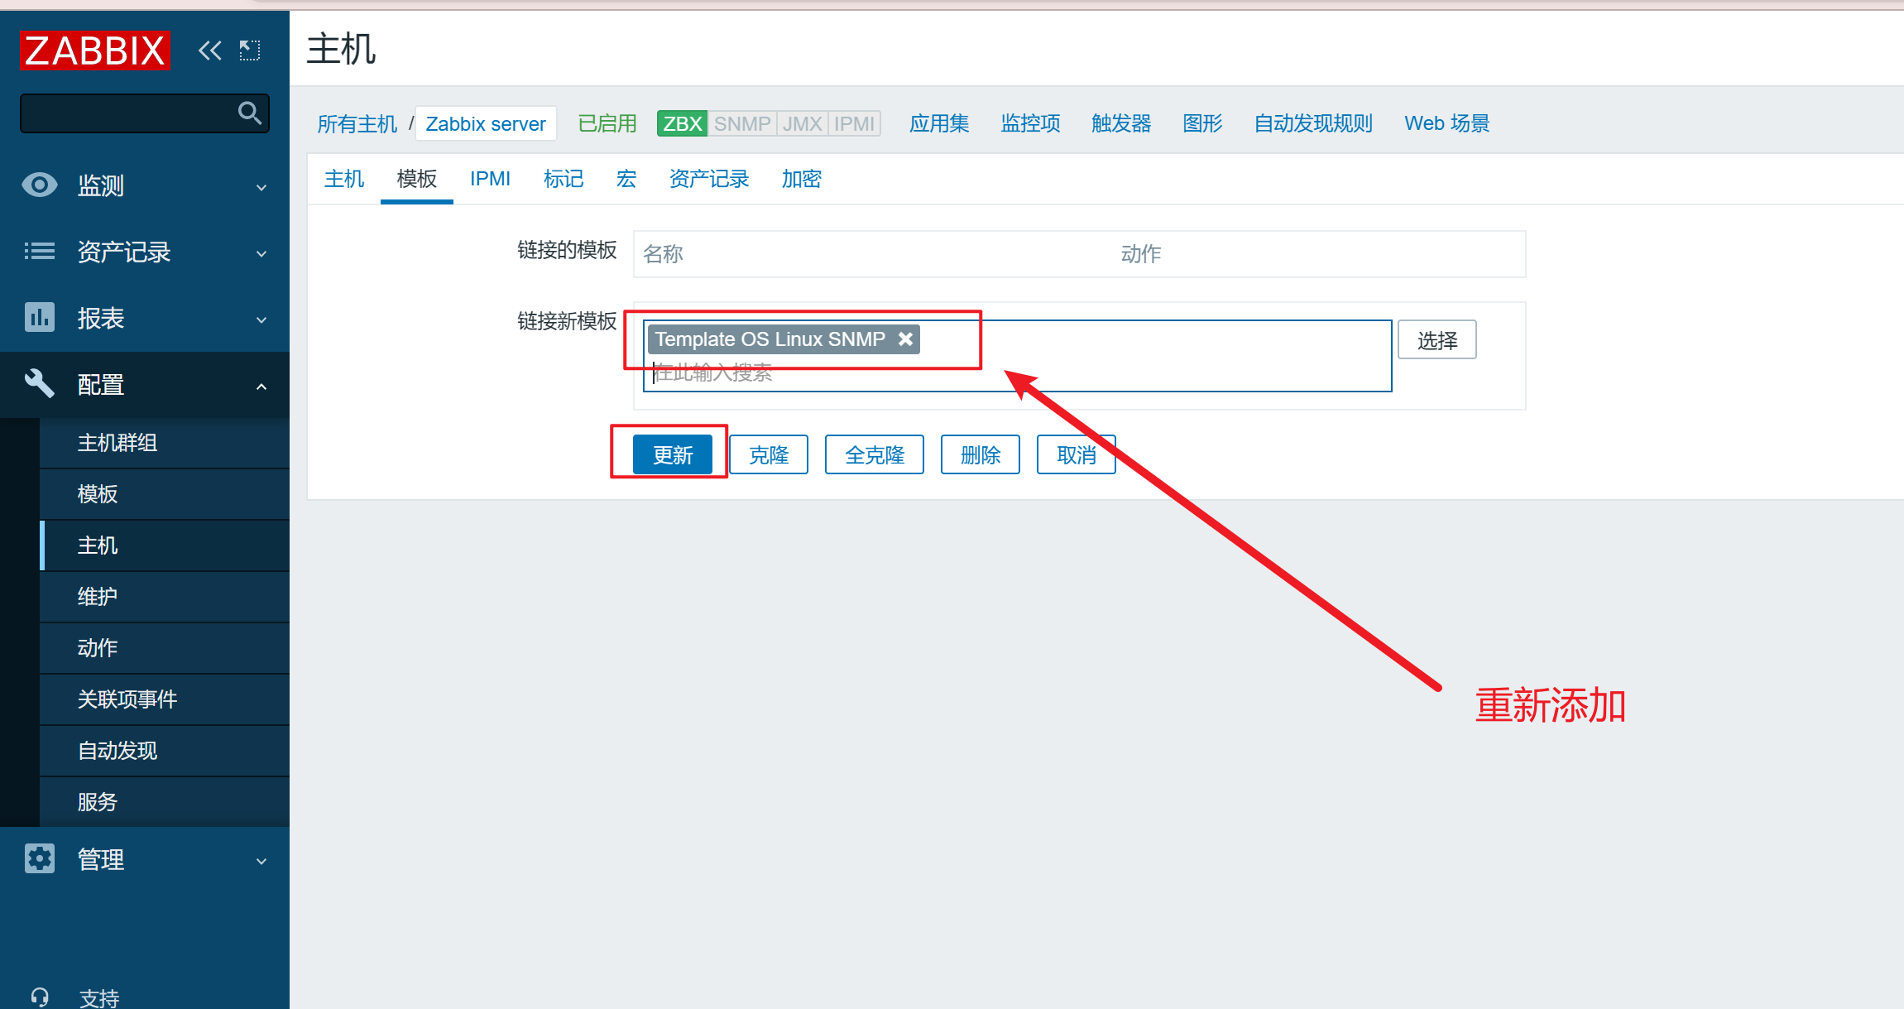Click the inventory list icon
The height and width of the screenshot is (1009, 1904).
(x=40, y=251)
